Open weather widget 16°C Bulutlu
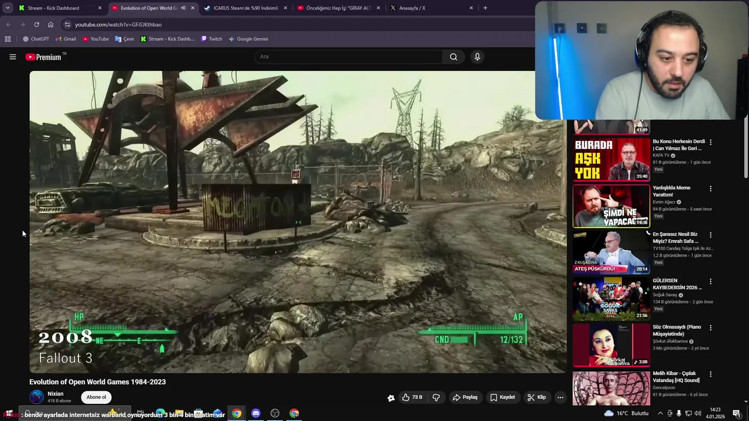 (626, 413)
